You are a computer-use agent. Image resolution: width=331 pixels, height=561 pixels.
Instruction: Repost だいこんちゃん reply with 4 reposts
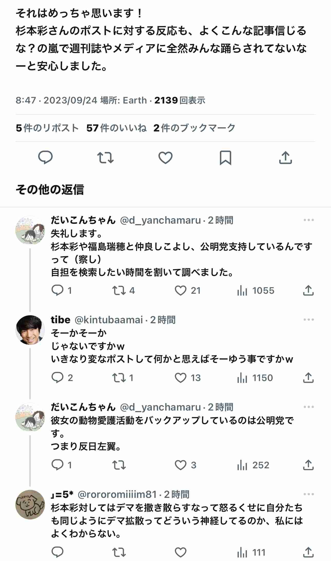point(119,290)
